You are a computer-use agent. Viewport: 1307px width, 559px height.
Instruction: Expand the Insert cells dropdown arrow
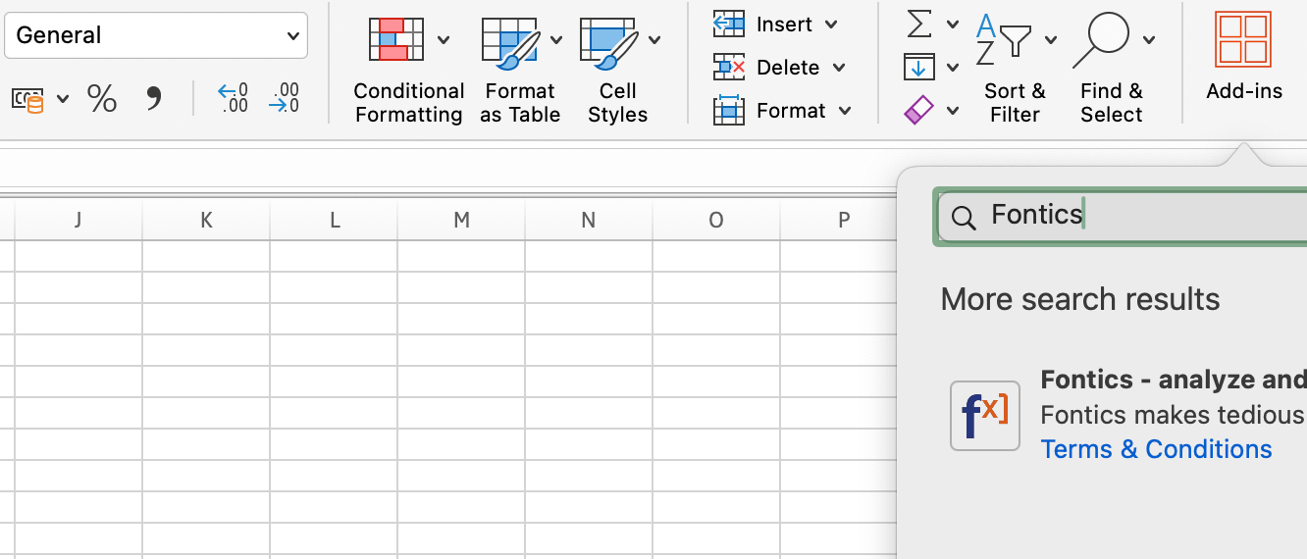tap(831, 25)
